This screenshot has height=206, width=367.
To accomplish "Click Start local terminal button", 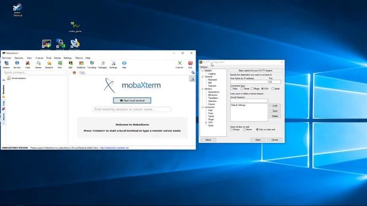I will click(132, 101).
